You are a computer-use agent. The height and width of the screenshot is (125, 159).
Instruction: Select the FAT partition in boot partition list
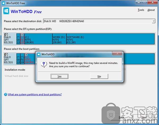click(22, 59)
